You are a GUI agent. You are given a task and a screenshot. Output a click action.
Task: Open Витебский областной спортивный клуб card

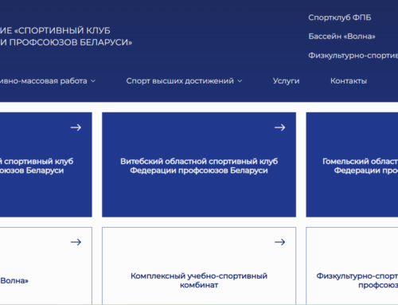click(199, 165)
